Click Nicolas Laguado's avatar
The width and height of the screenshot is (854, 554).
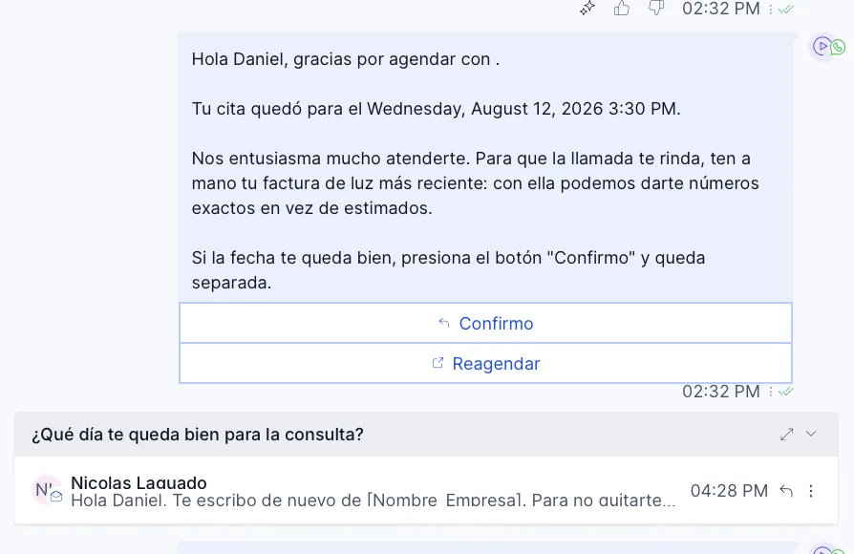pyautogui.click(x=46, y=490)
